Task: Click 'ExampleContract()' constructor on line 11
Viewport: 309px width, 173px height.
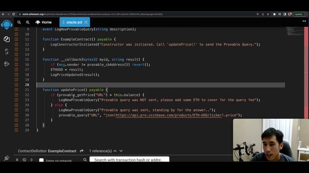Action: click(78, 39)
